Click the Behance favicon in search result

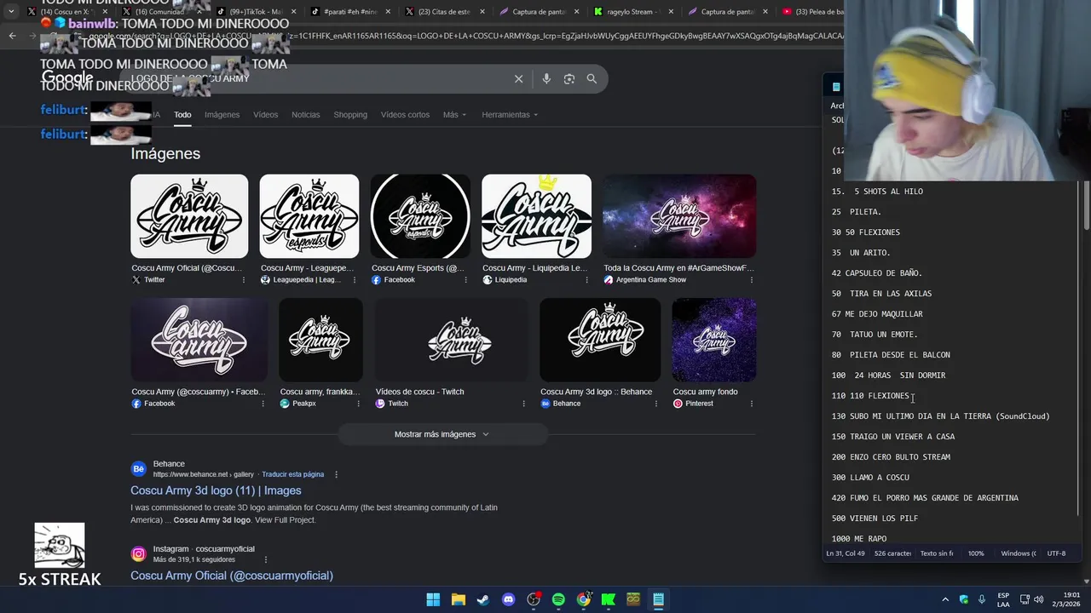point(138,469)
